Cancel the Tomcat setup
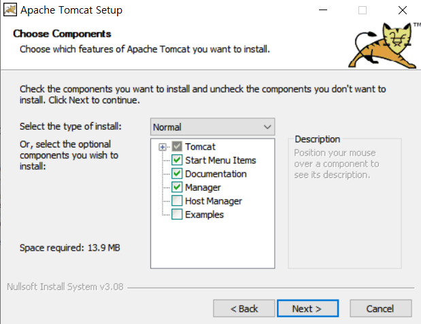421x324 pixels. click(381, 308)
